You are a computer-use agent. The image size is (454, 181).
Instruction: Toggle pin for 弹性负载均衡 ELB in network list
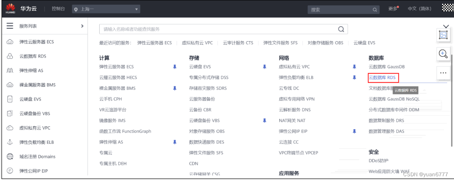pos(354,78)
